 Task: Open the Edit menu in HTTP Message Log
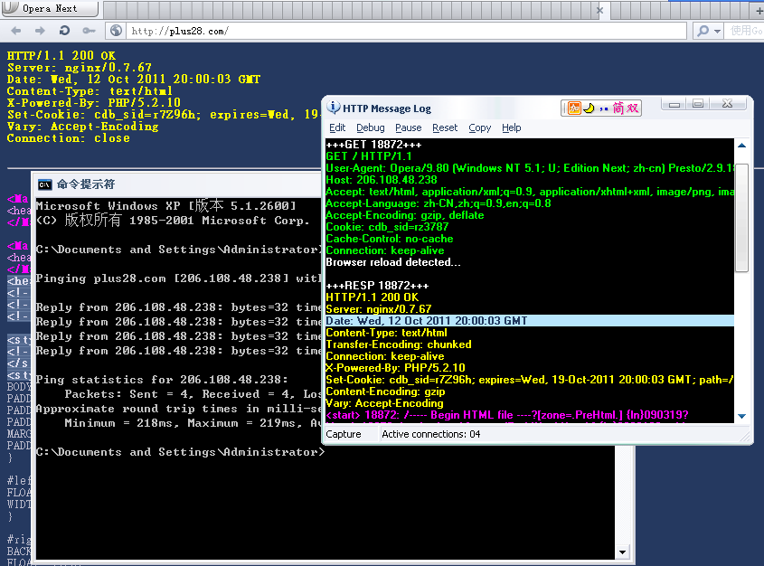337,128
